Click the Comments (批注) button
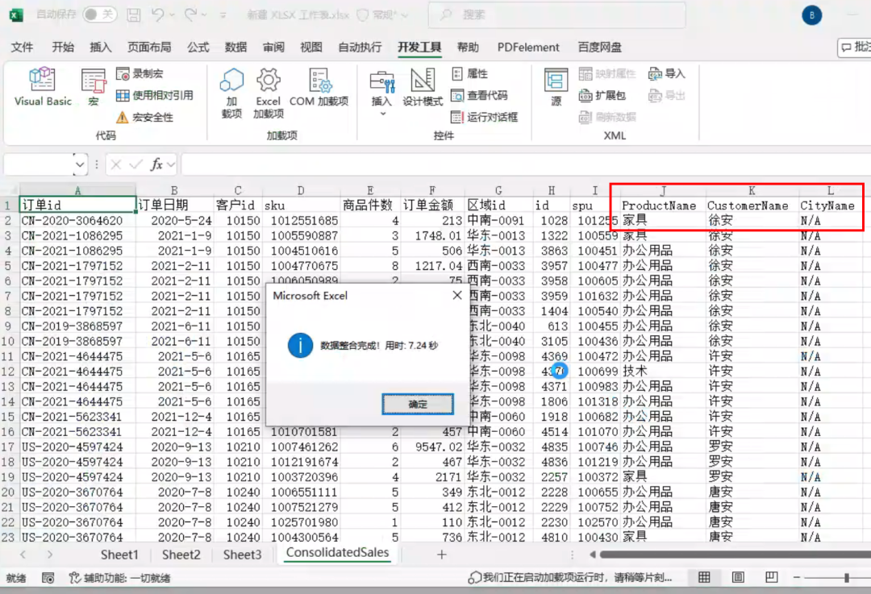 coord(854,48)
